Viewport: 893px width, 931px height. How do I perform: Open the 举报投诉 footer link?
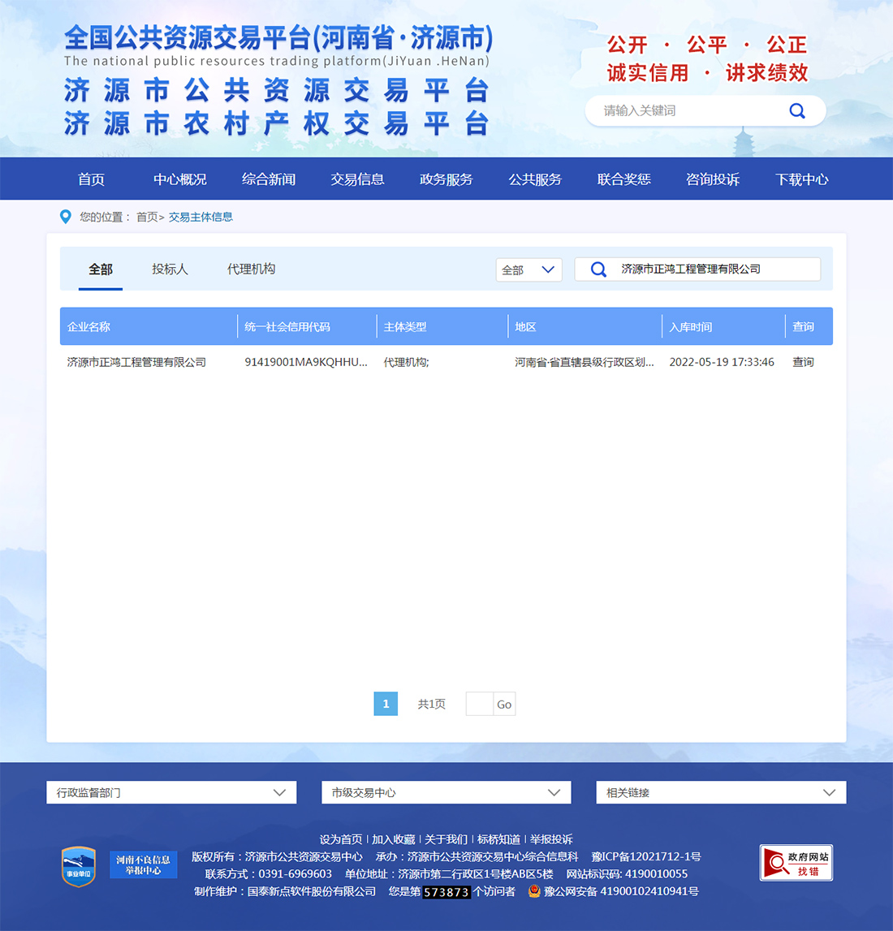[x=551, y=839]
